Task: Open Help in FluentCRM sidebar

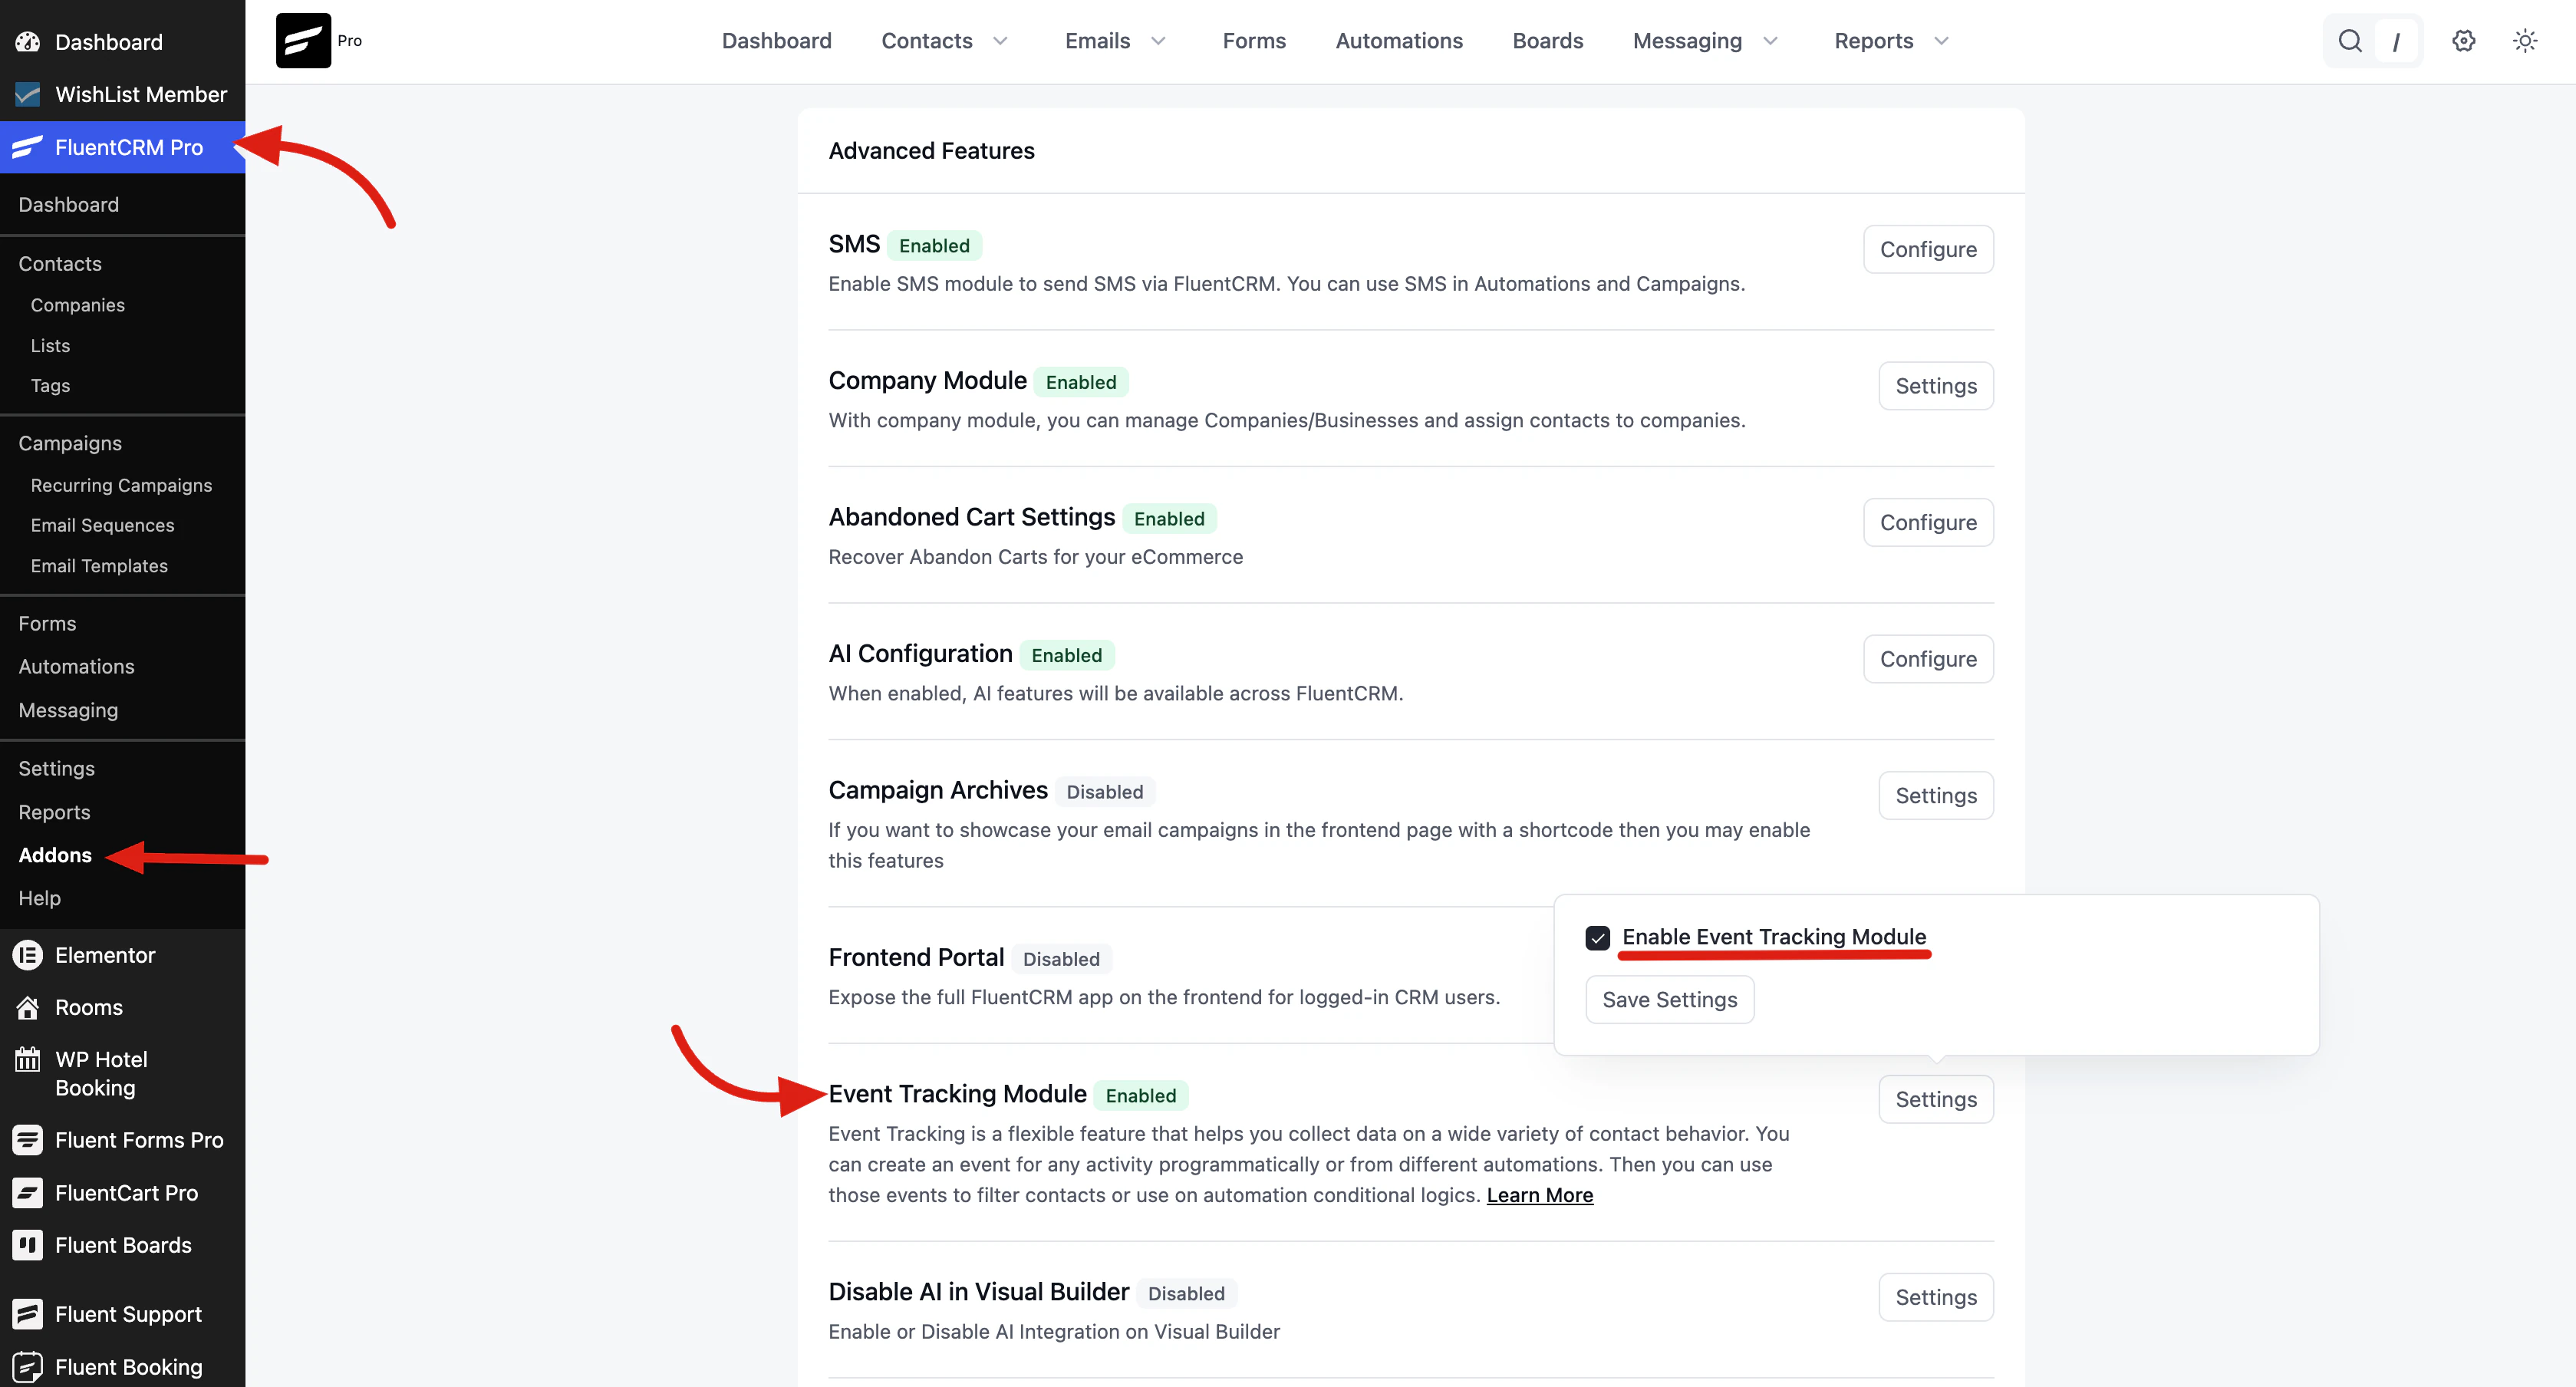Action: click(x=40, y=898)
